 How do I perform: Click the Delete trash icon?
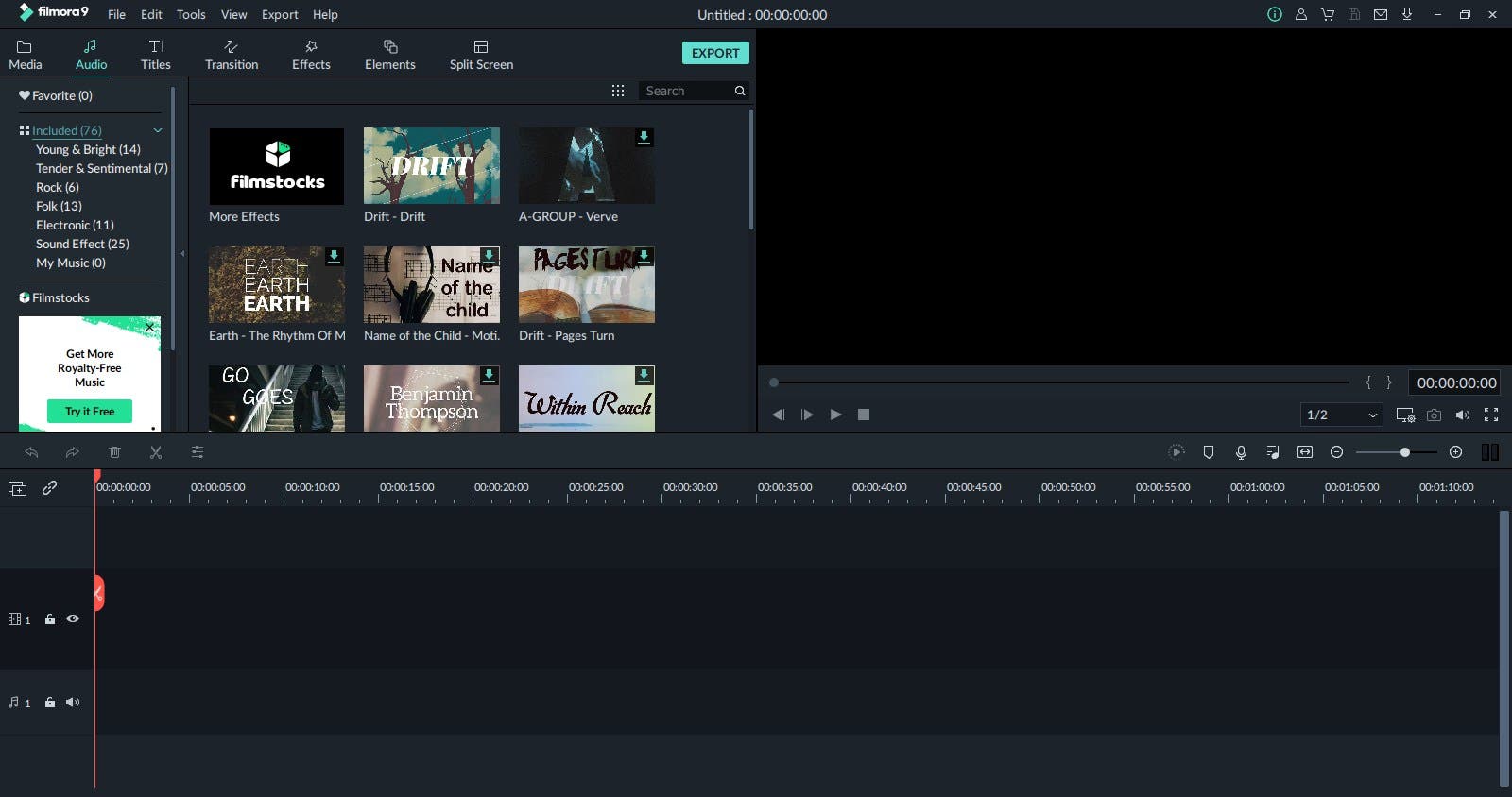click(114, 452)
